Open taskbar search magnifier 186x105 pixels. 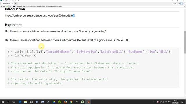coord(8,102)
